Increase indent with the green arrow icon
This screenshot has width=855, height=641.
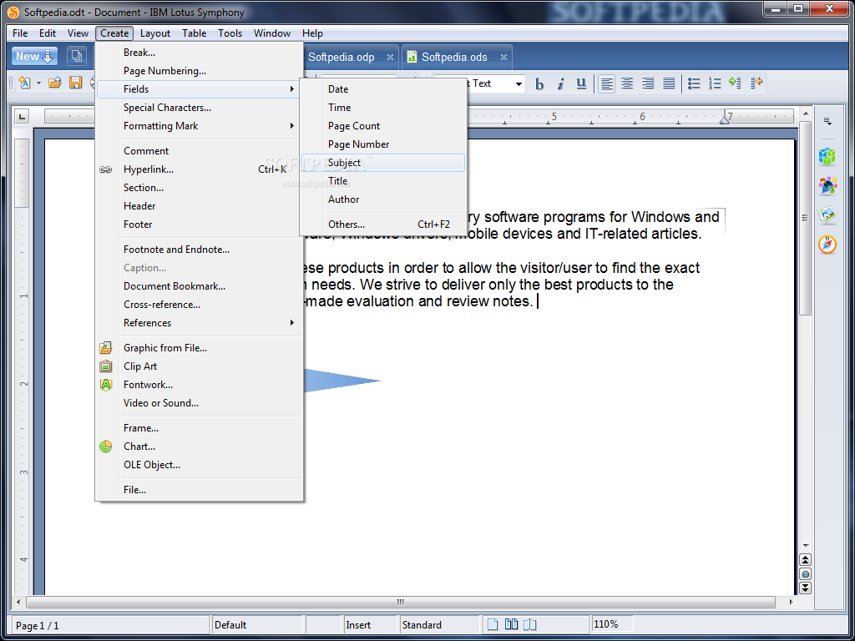[x=735, y=83]
